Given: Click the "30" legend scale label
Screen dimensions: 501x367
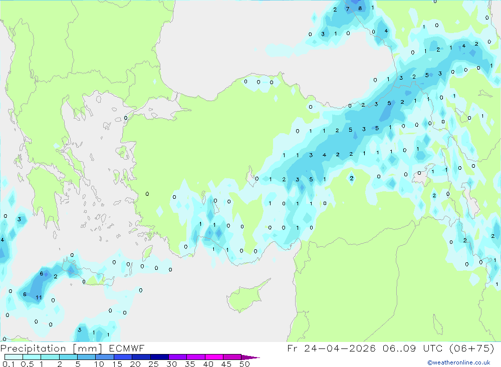Looking at the screenshot, I should pos(171,364).
